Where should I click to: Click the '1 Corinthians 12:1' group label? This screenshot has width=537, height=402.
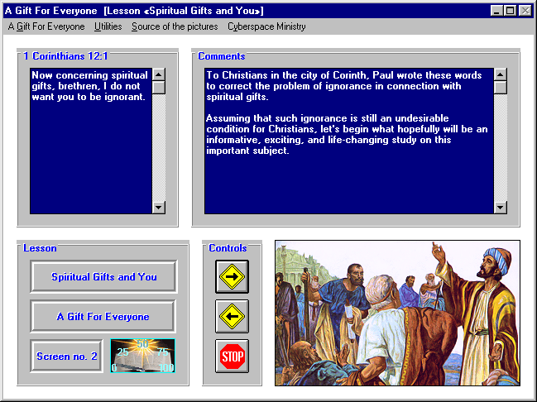[65, 56]
